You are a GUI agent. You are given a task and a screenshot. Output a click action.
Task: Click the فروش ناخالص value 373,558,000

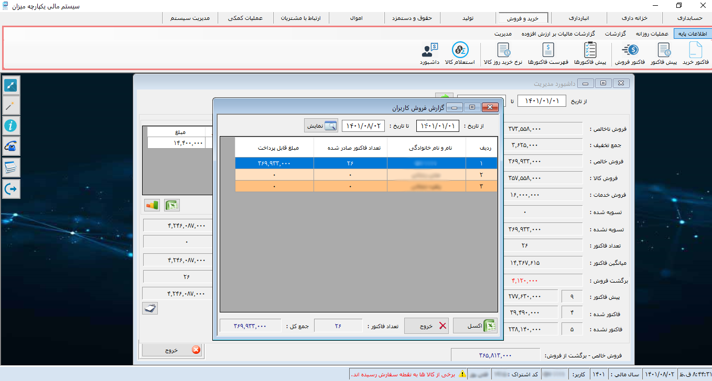point(543,129)
